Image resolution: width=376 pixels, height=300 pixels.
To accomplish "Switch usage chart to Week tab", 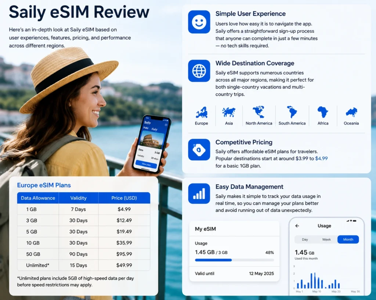I will [326, 240].
